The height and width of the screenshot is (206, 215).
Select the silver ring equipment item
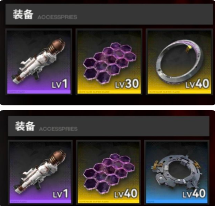179,62
